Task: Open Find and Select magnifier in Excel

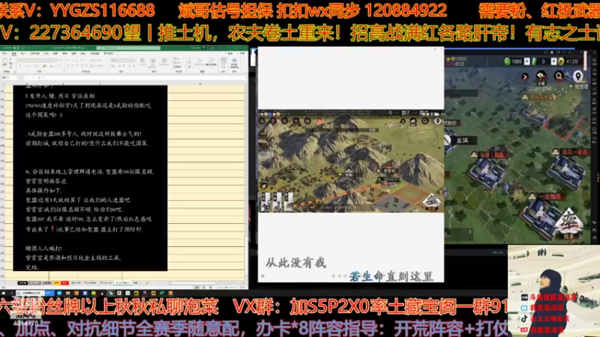Action: 211,62
